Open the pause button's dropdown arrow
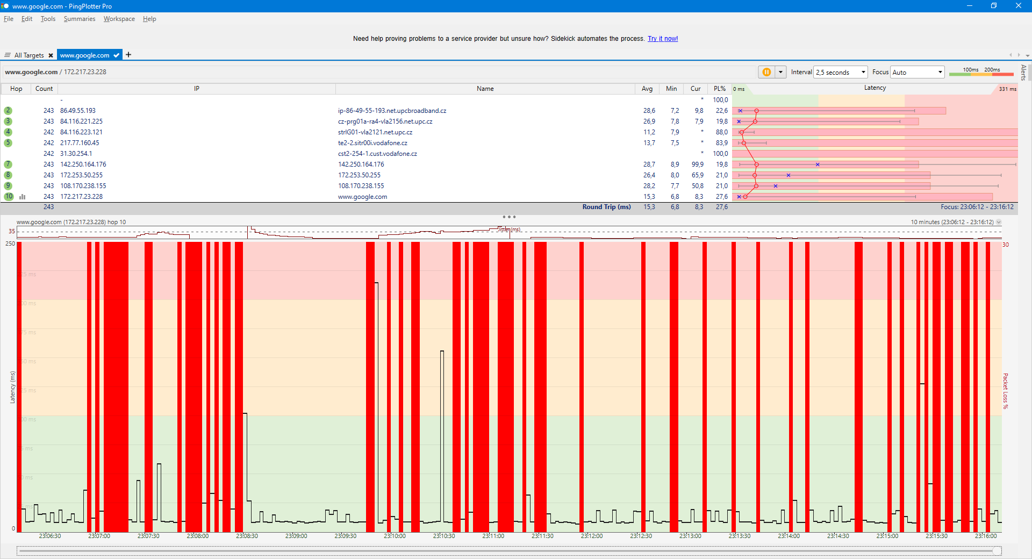Viewport: 1032px width, 559px height. 780,72
